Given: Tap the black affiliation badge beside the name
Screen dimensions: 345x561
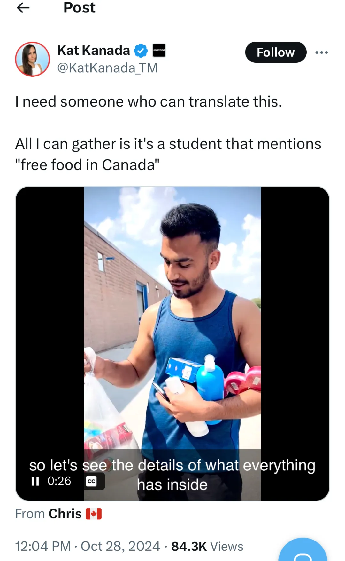Looking at the screenshot, I should pos(159,51).
